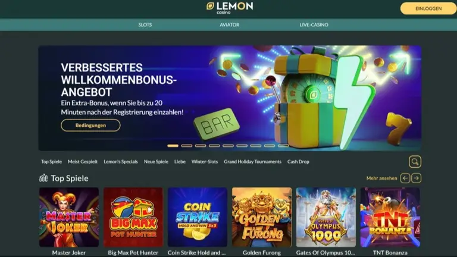
Task: Click the Lemon Casino logo
Action: (230, 8)
